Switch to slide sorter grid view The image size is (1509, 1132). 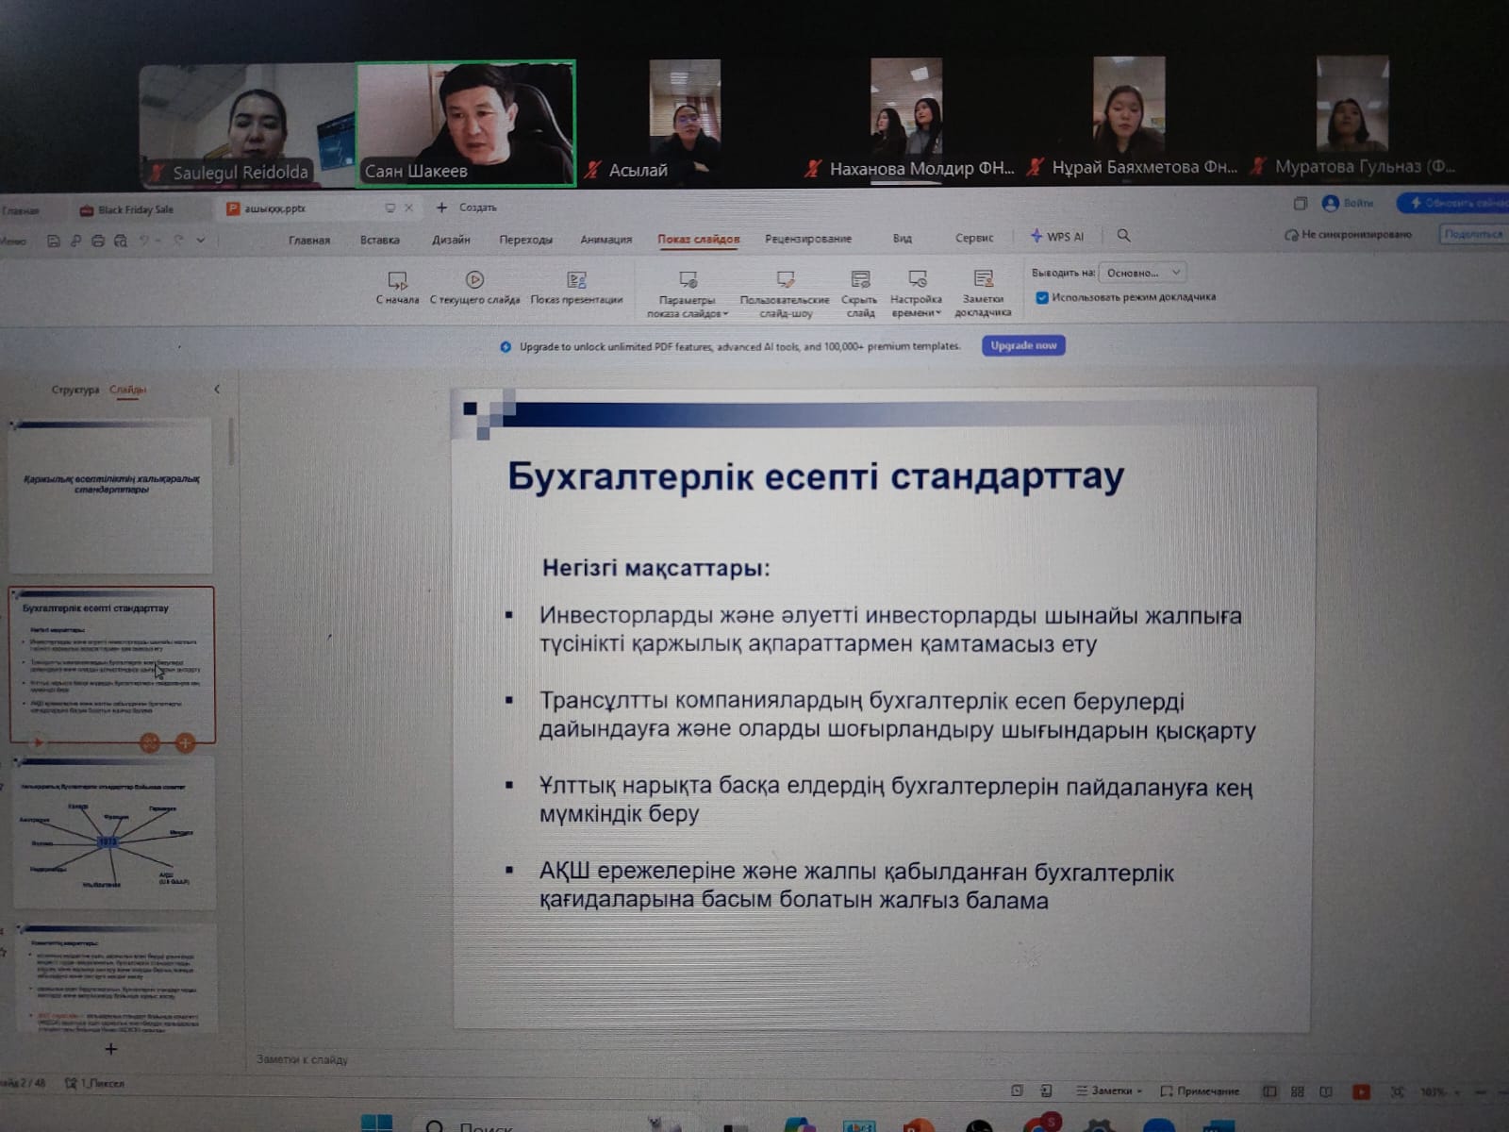tap(1298, 1091)
